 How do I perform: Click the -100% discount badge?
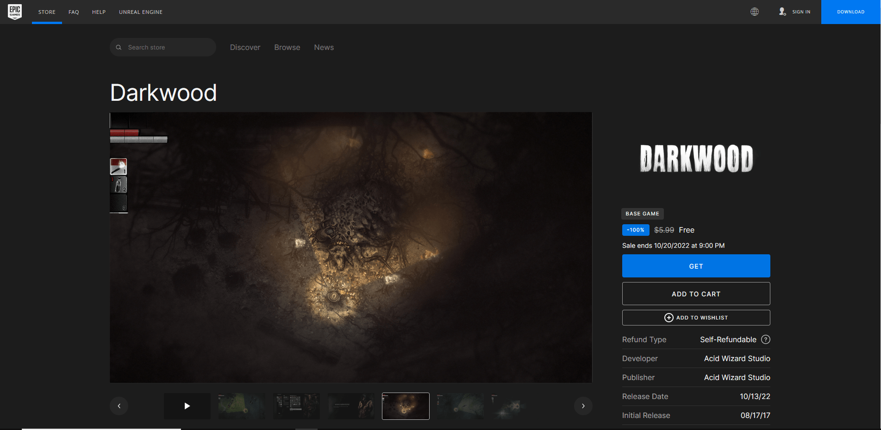(x=636, y=230)
